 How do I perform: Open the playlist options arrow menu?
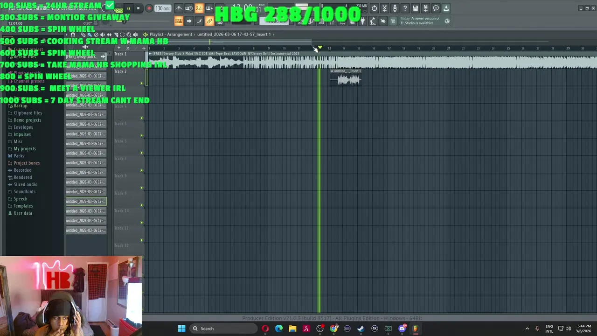[67, 35]
